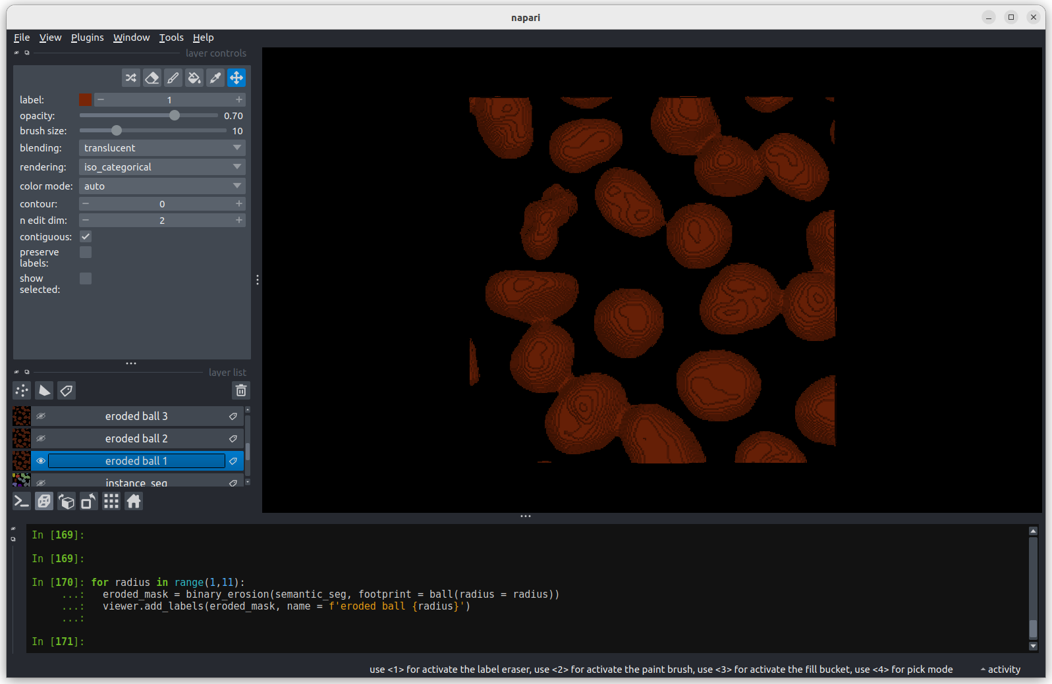Increase the contour value with plus

click(x=238, y=203)
